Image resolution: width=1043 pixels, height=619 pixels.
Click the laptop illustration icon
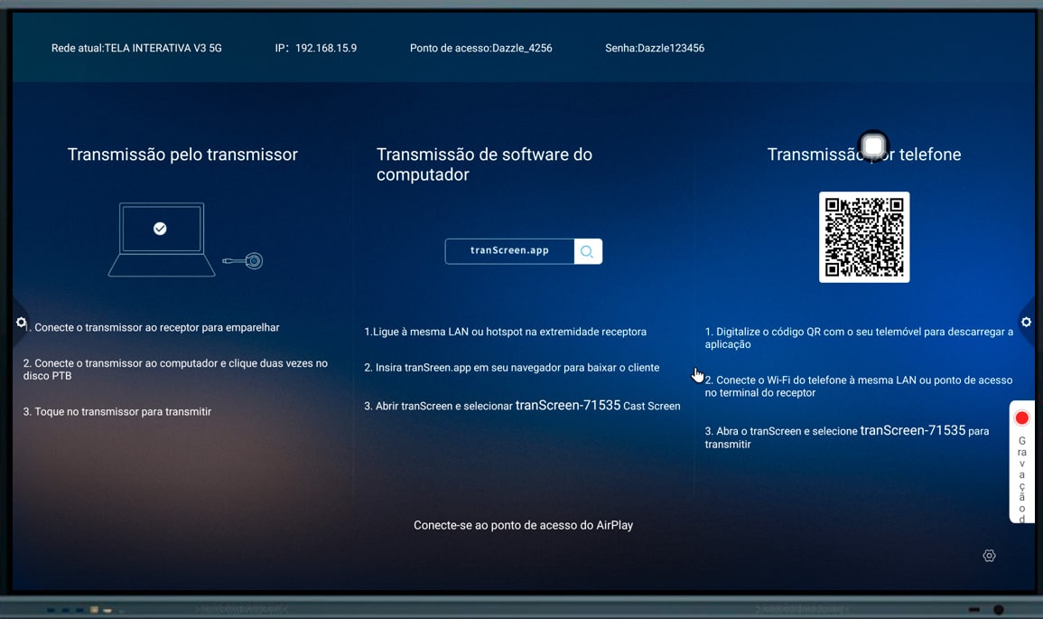point(162,239)
